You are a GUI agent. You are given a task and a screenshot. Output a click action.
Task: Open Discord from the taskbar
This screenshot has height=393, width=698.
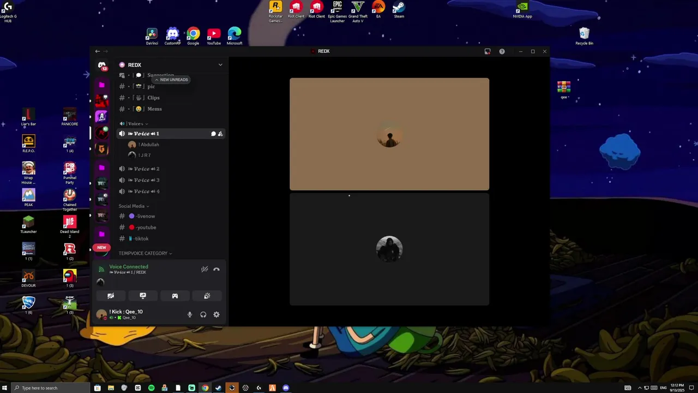pyautogui.click(x=286, y=388)
